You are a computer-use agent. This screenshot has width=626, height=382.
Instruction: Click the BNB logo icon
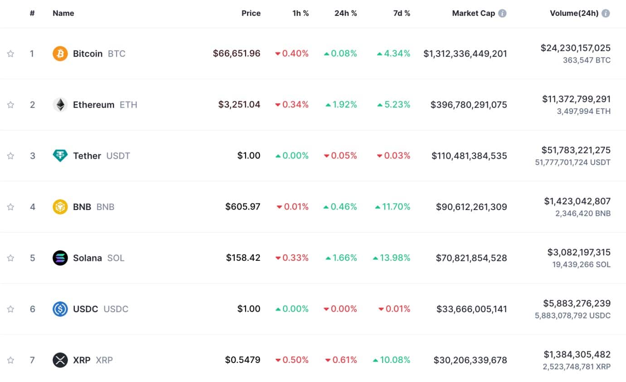pos(60,207)
